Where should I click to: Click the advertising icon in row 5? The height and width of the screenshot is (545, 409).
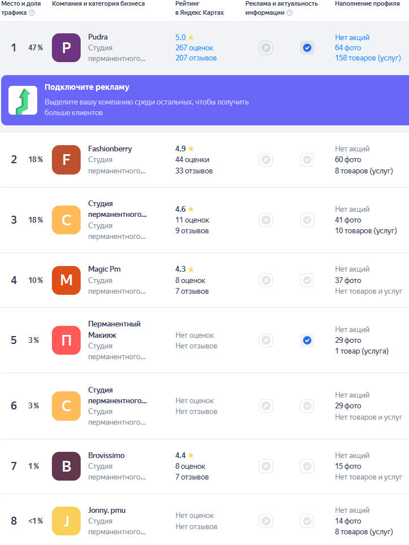pyautogui.click(x=266, y=341)
